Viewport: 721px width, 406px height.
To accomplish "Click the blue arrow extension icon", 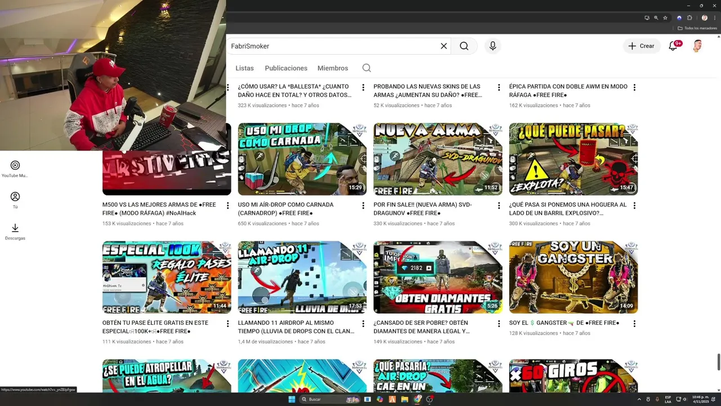I will 679,18.
